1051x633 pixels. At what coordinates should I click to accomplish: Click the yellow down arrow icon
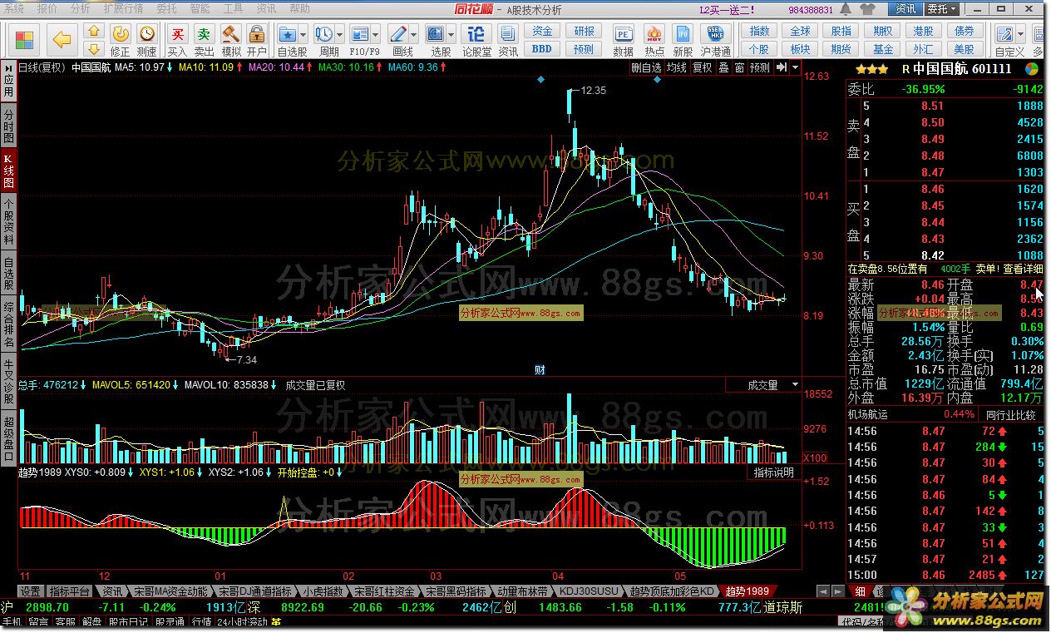94,49
